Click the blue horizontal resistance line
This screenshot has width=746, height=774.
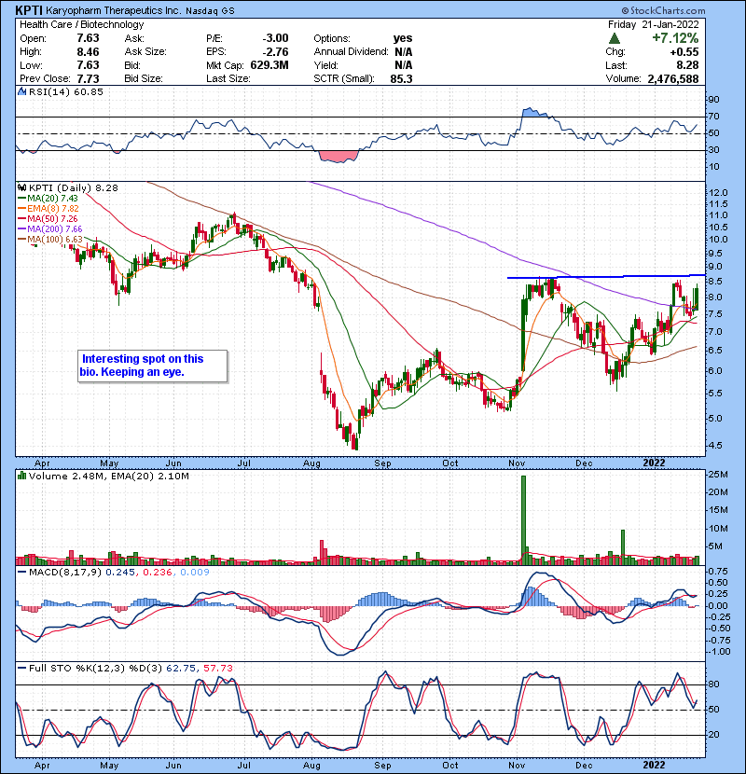606,276
